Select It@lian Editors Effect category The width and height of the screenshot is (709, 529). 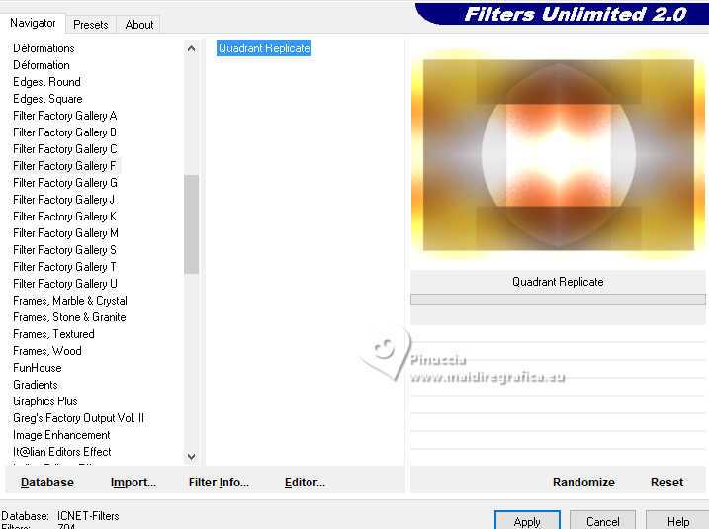pyautogui.click(x=62, y=452)
